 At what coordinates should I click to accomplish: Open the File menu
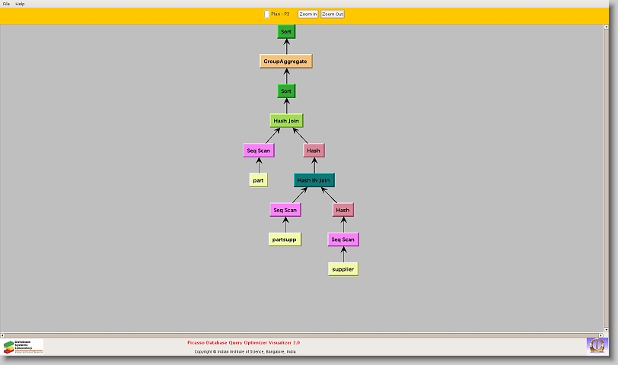click(6, 4)
